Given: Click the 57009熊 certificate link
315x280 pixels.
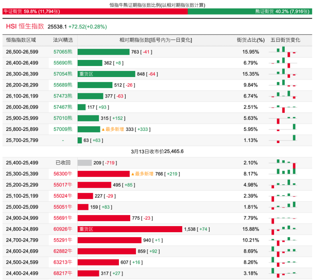Looking at the screenshot, I should (x=63, y=129).
